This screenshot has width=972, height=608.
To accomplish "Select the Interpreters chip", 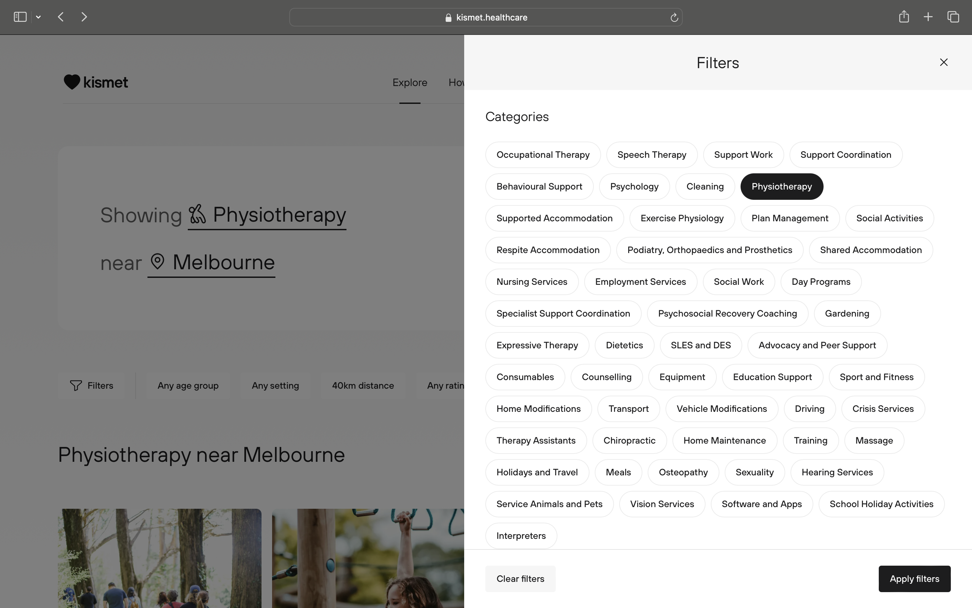I will (x=521, y=536).
